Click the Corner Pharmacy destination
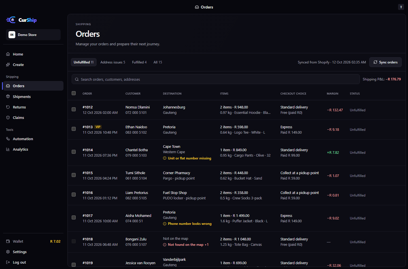 coord(177,173)
